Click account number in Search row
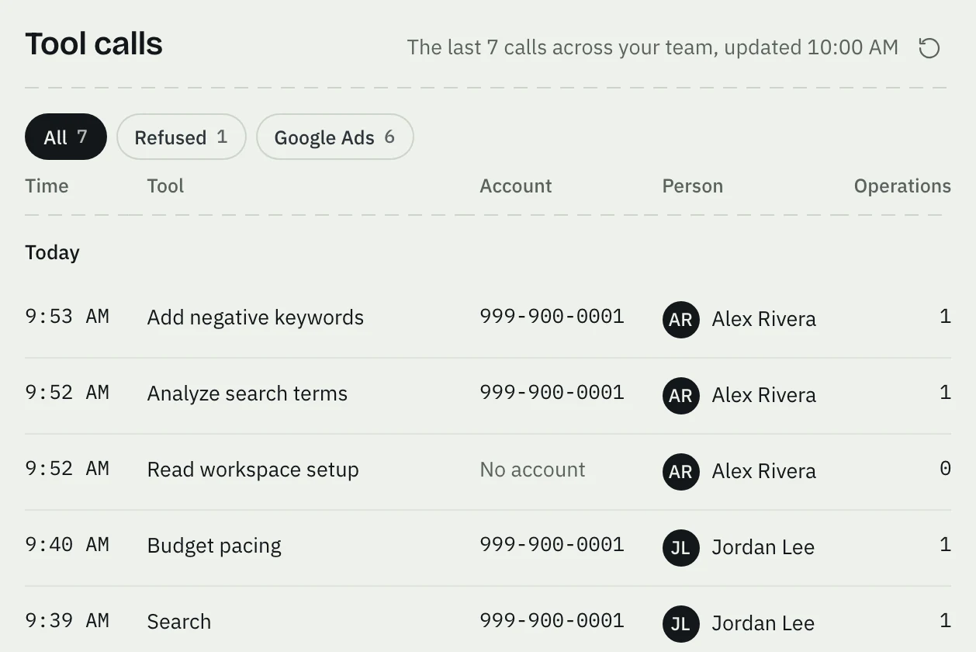Viewport: 976px width, 652px height. (552, 621)
